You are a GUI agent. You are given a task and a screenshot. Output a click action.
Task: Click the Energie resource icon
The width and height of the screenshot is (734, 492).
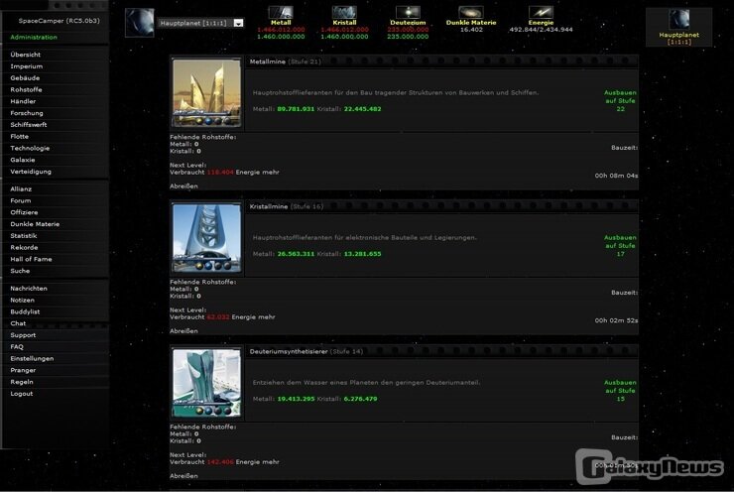[x=541, y=12]
